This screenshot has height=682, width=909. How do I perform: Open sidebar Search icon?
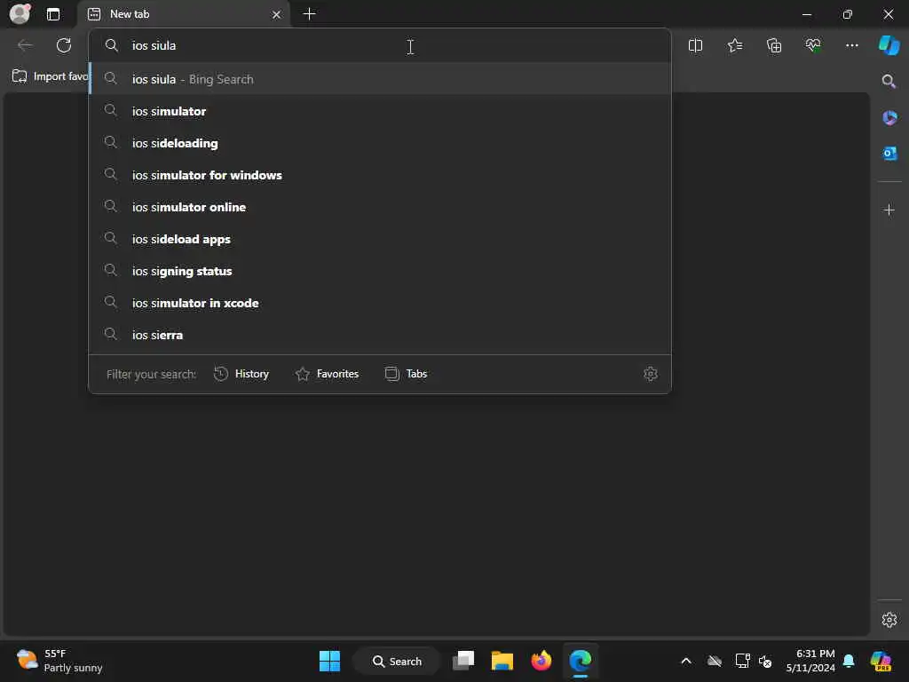[x=889, y=81]
